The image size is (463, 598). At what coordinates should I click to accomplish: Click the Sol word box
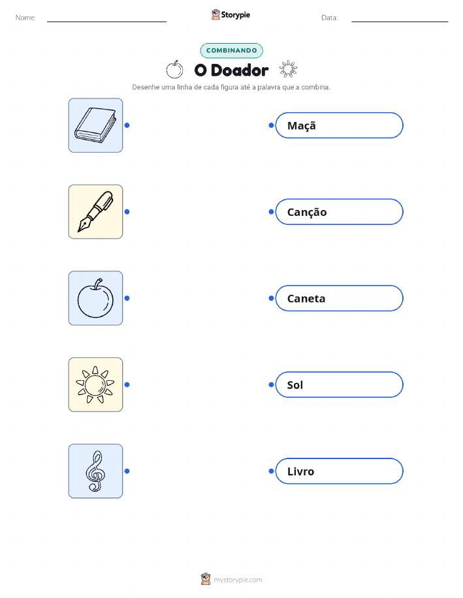[339, 385]
